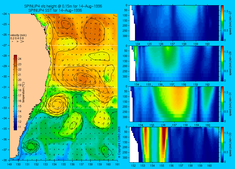Click the '11' value on the temperature scale

click(20, 127)
